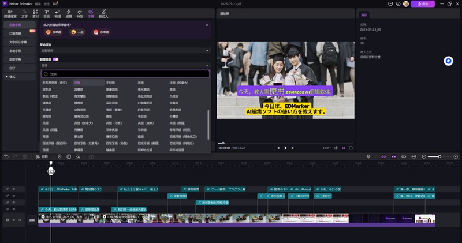Open the 音訊 audio tool tab
Viewport: 462px width, 243px height.
click(46, 13)
